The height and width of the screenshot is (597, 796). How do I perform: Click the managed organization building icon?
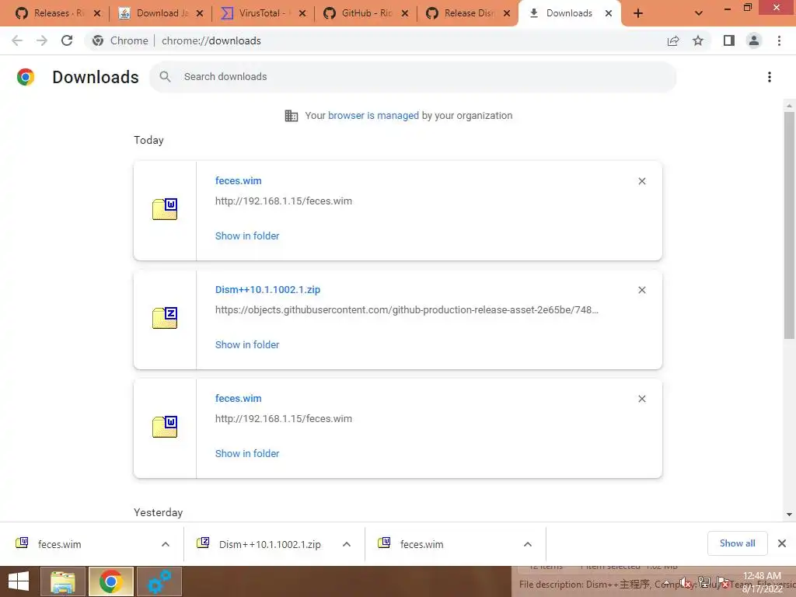tap(292, 116)
